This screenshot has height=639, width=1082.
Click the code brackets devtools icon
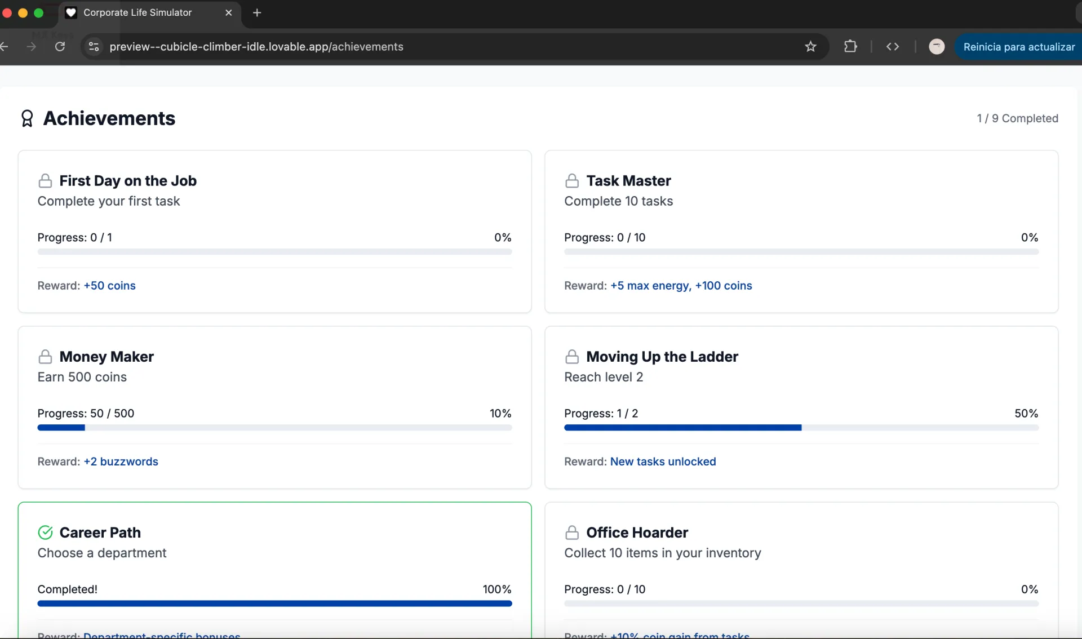pyautogui.click(x=893, y=47)
